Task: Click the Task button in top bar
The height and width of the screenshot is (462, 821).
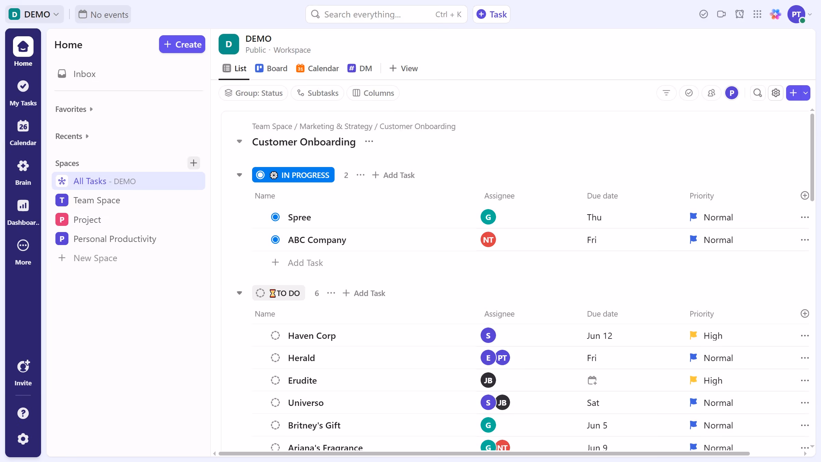Action: tap(492, 14)
